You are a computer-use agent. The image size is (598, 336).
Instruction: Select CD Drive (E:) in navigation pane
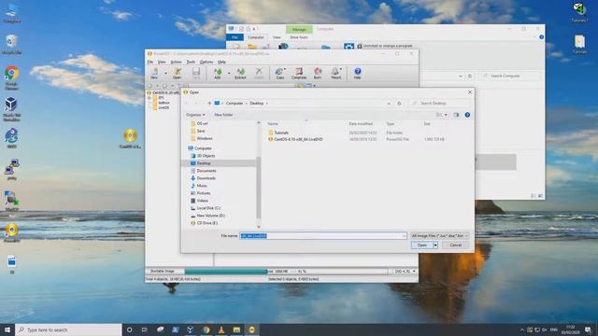coord(207,223)
